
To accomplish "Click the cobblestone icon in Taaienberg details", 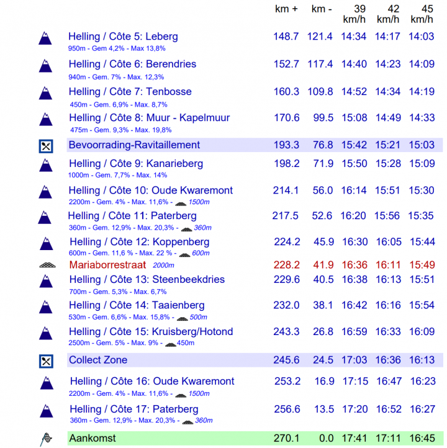I will pos(183,318).
